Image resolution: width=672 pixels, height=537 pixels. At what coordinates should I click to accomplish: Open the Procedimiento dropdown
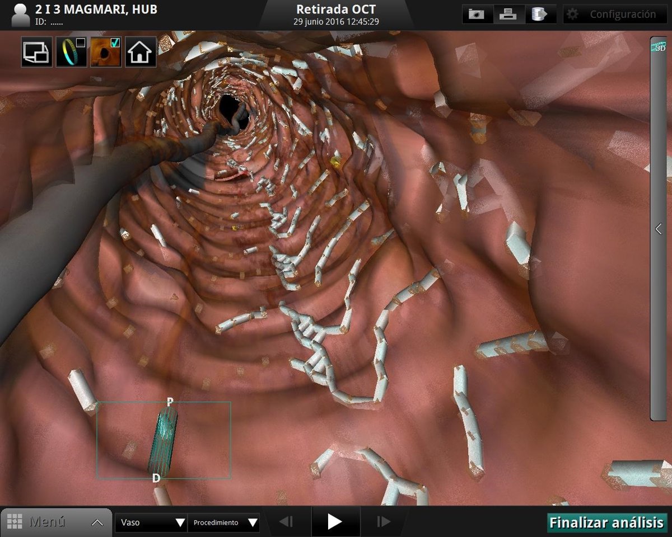[x=223, y=522]
